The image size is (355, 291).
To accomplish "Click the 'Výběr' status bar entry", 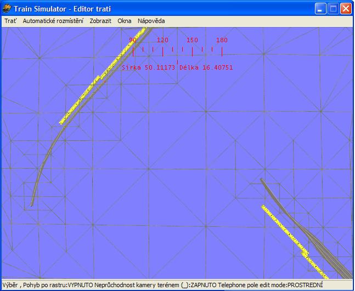I will pyautogui.click(x=10, y=285).
